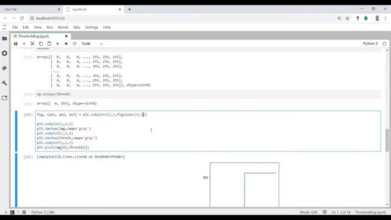
Task: Run the selected cell with the play icon
Action: [57, 43]
